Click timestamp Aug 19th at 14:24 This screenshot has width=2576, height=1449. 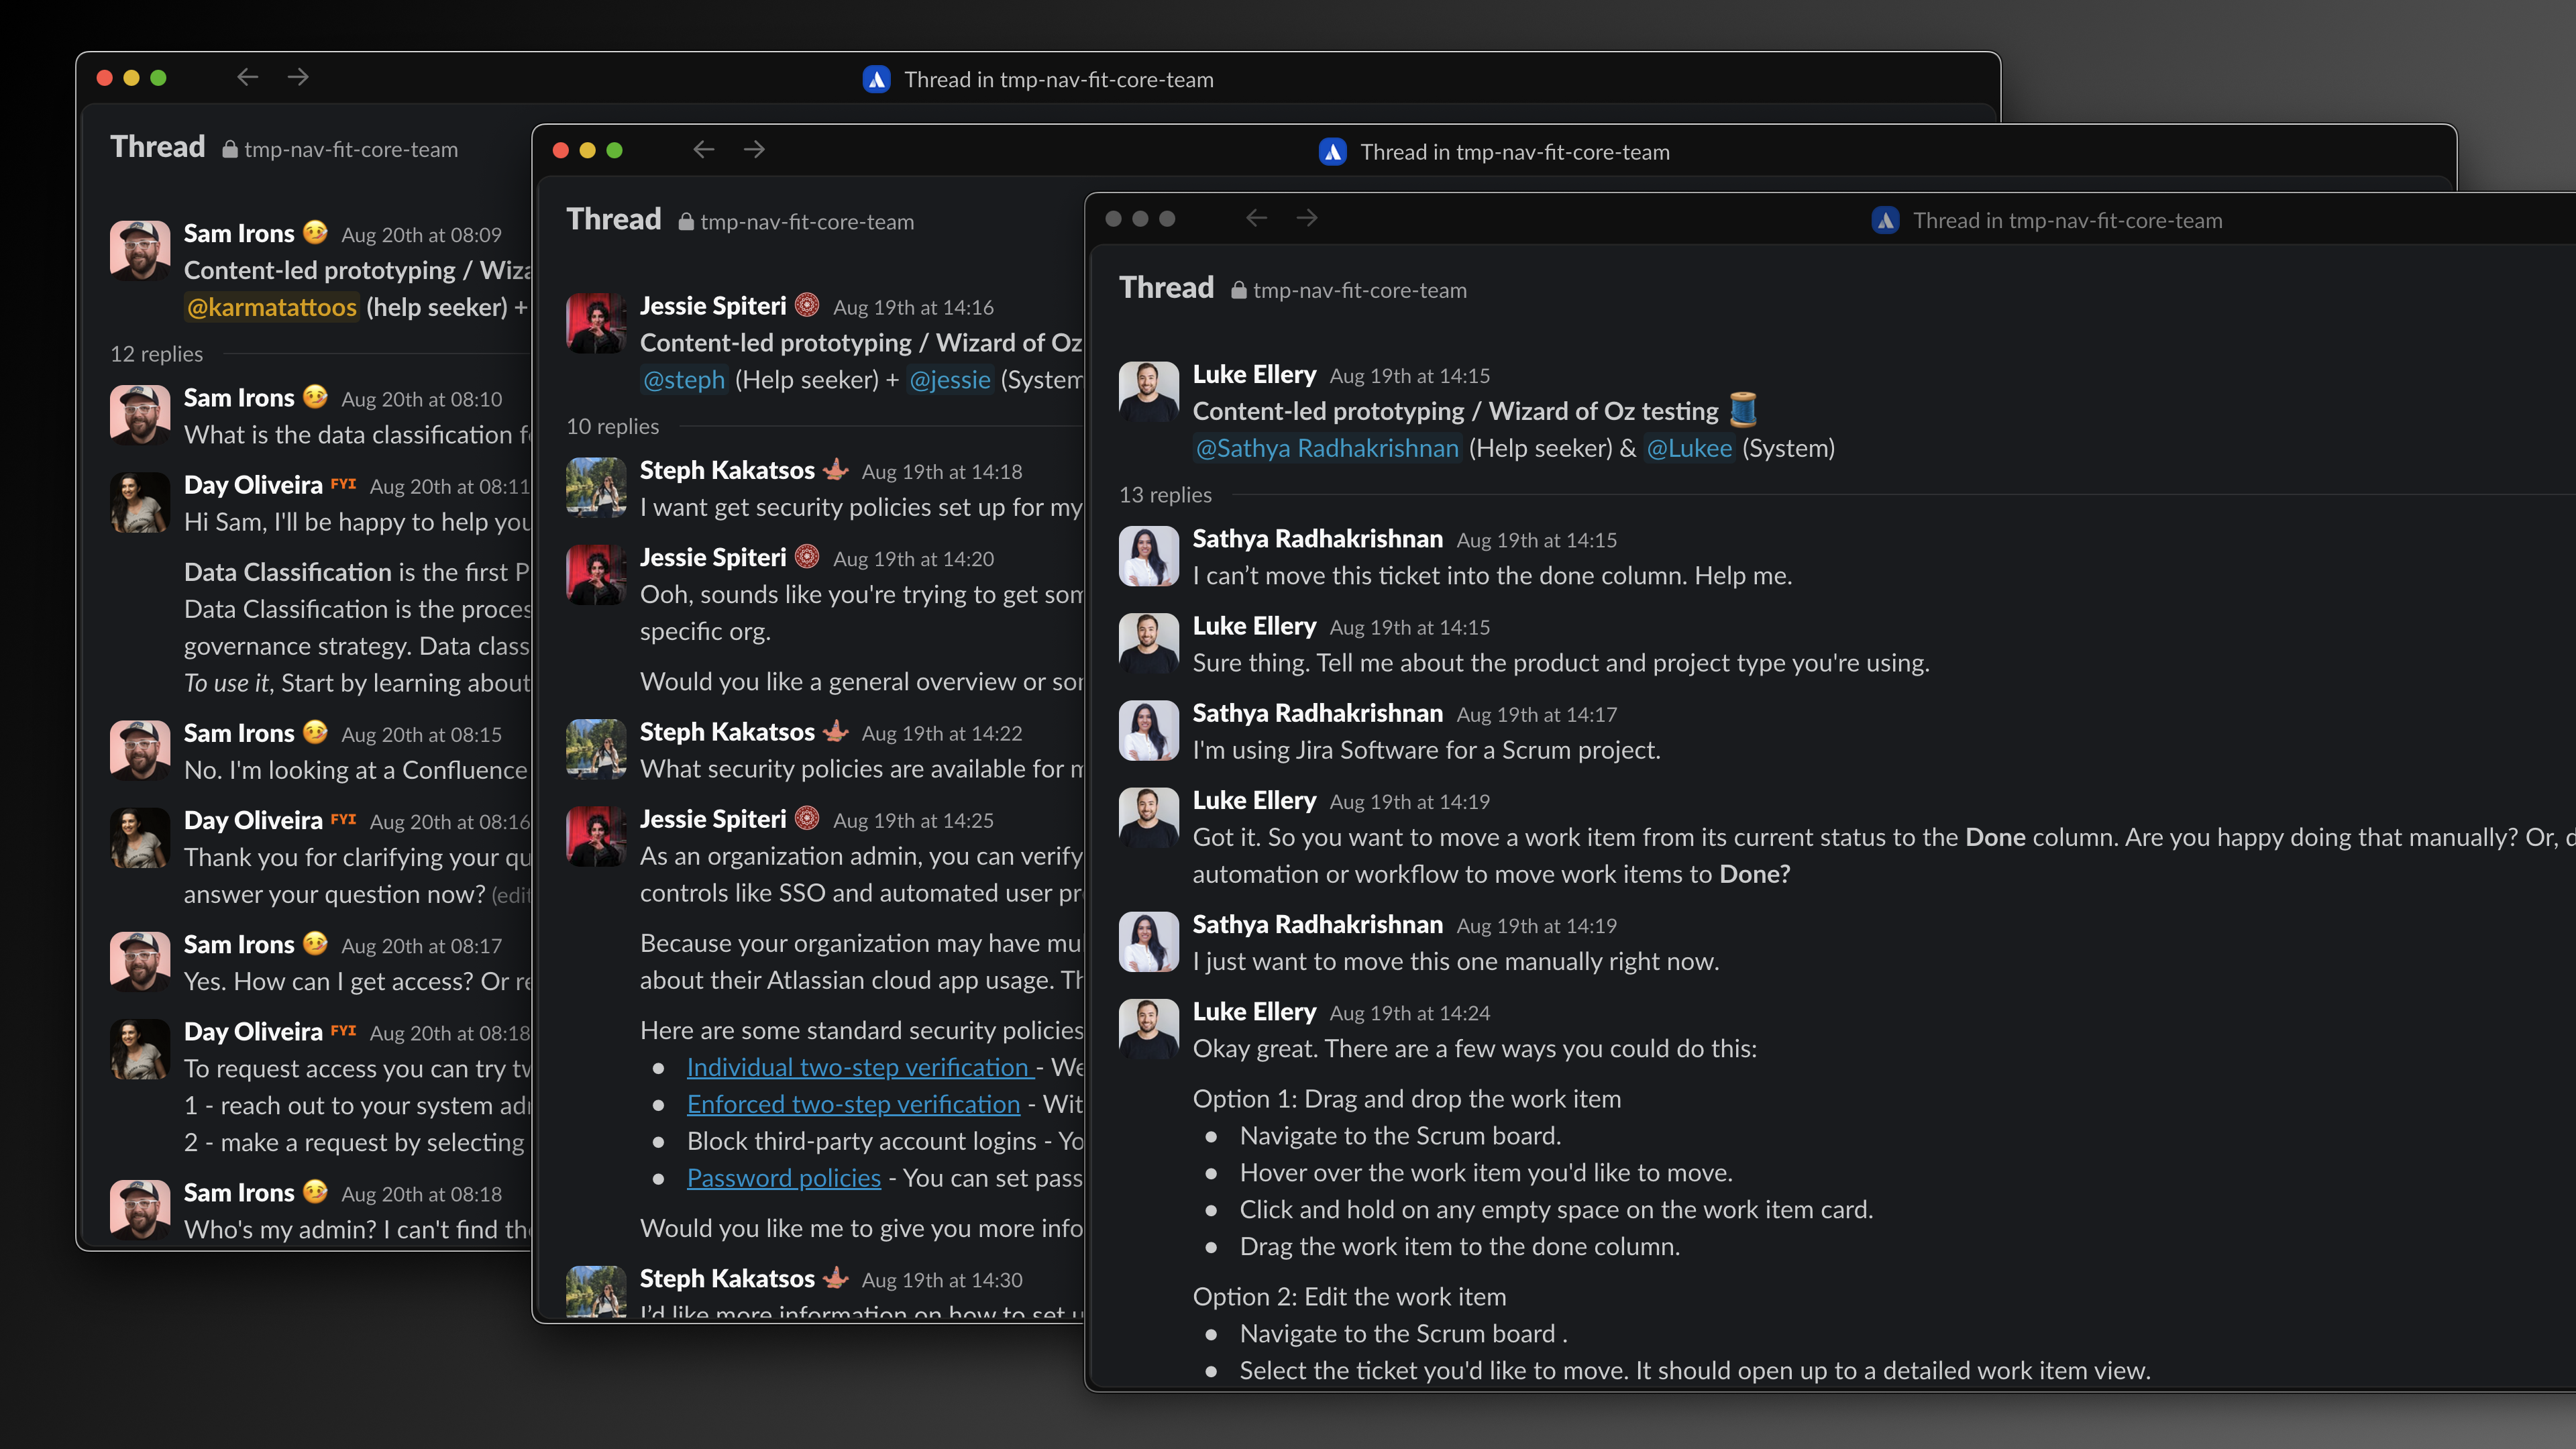[1409, 1013]
